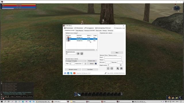
Task: Enable the minimize to tray checkbox
Action: pos(115,28)
